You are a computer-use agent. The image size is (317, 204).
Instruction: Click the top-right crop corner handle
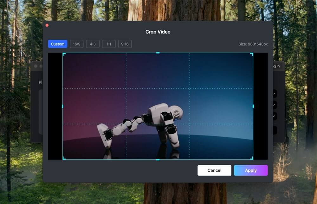click(252, 54)
